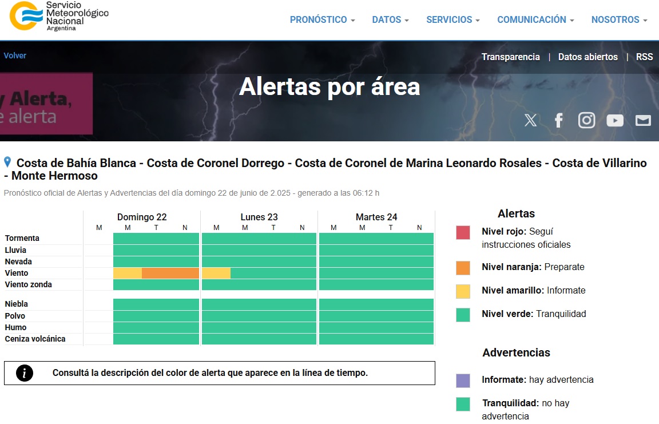Click the green Tranquilidad advertencia swatch
Image resolution: width=659 pixels, height=424 pixels.
[463, 404]
